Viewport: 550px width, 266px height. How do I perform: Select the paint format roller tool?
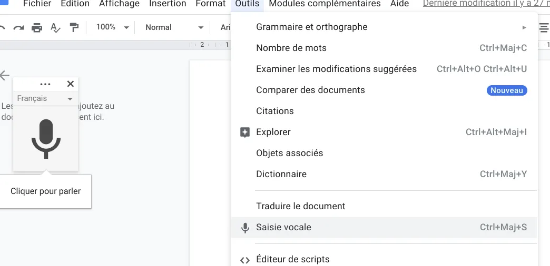click(x=74, y=27)
